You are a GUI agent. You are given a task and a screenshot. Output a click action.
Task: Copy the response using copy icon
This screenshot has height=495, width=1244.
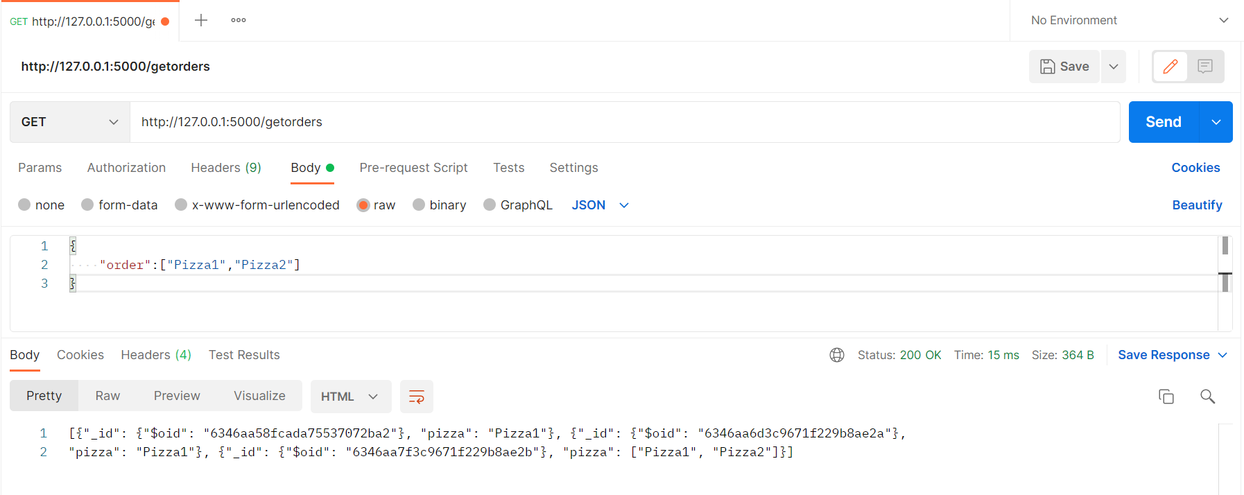pos(1166,396)
